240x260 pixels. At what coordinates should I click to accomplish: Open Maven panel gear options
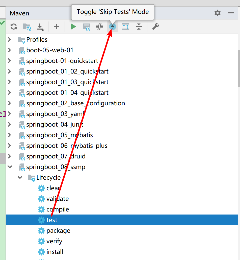pyautogui.click(x=217, y=13)
